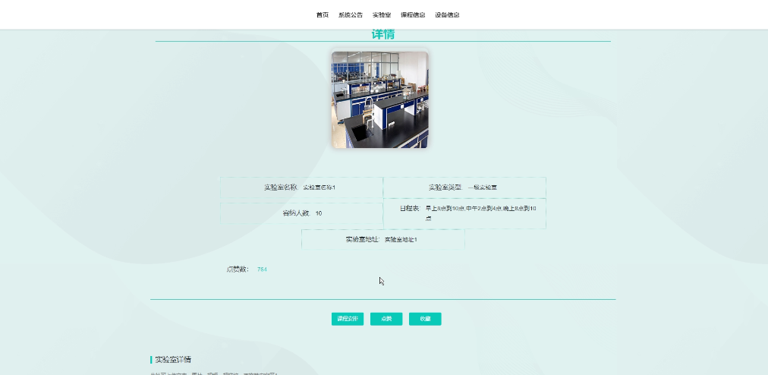The image size is (768, 375).
Task: Click the 容纳人数 value 10
Action: click(319, 213)
